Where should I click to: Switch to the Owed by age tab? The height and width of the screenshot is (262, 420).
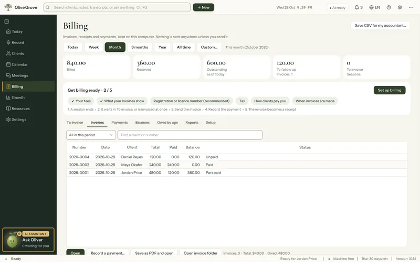pyautogui.click(x=167, y=123)
